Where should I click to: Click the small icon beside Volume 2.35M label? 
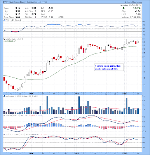point(4,96)
